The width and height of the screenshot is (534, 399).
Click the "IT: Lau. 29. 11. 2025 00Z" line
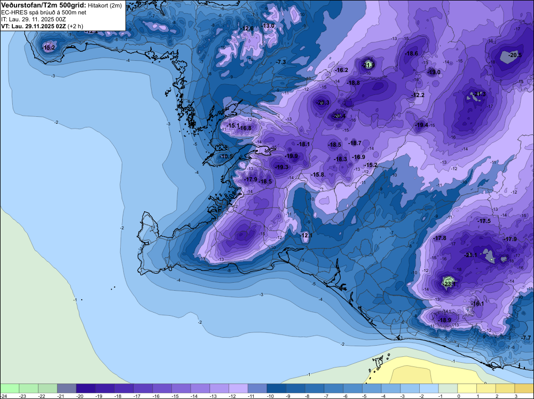coord(33,19)
